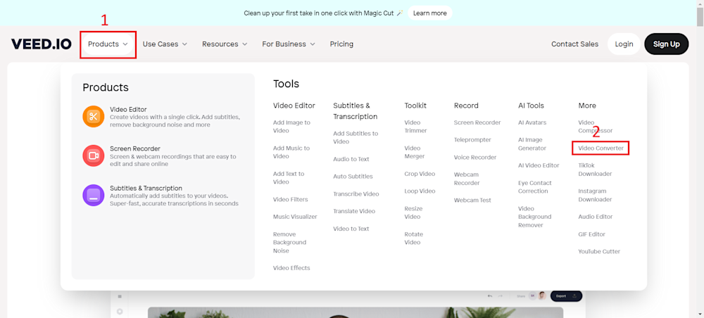Click the Sign Up button

[666, 44]
